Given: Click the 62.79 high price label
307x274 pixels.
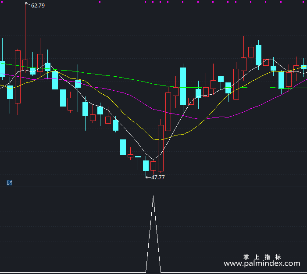Looking at the screenshot, I should (38, 5).
